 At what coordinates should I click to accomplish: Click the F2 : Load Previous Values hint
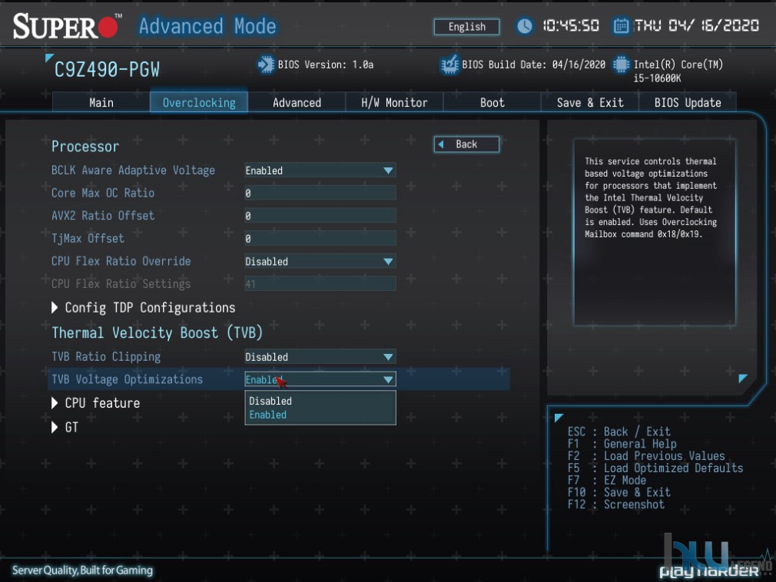[x=646, y=456]
